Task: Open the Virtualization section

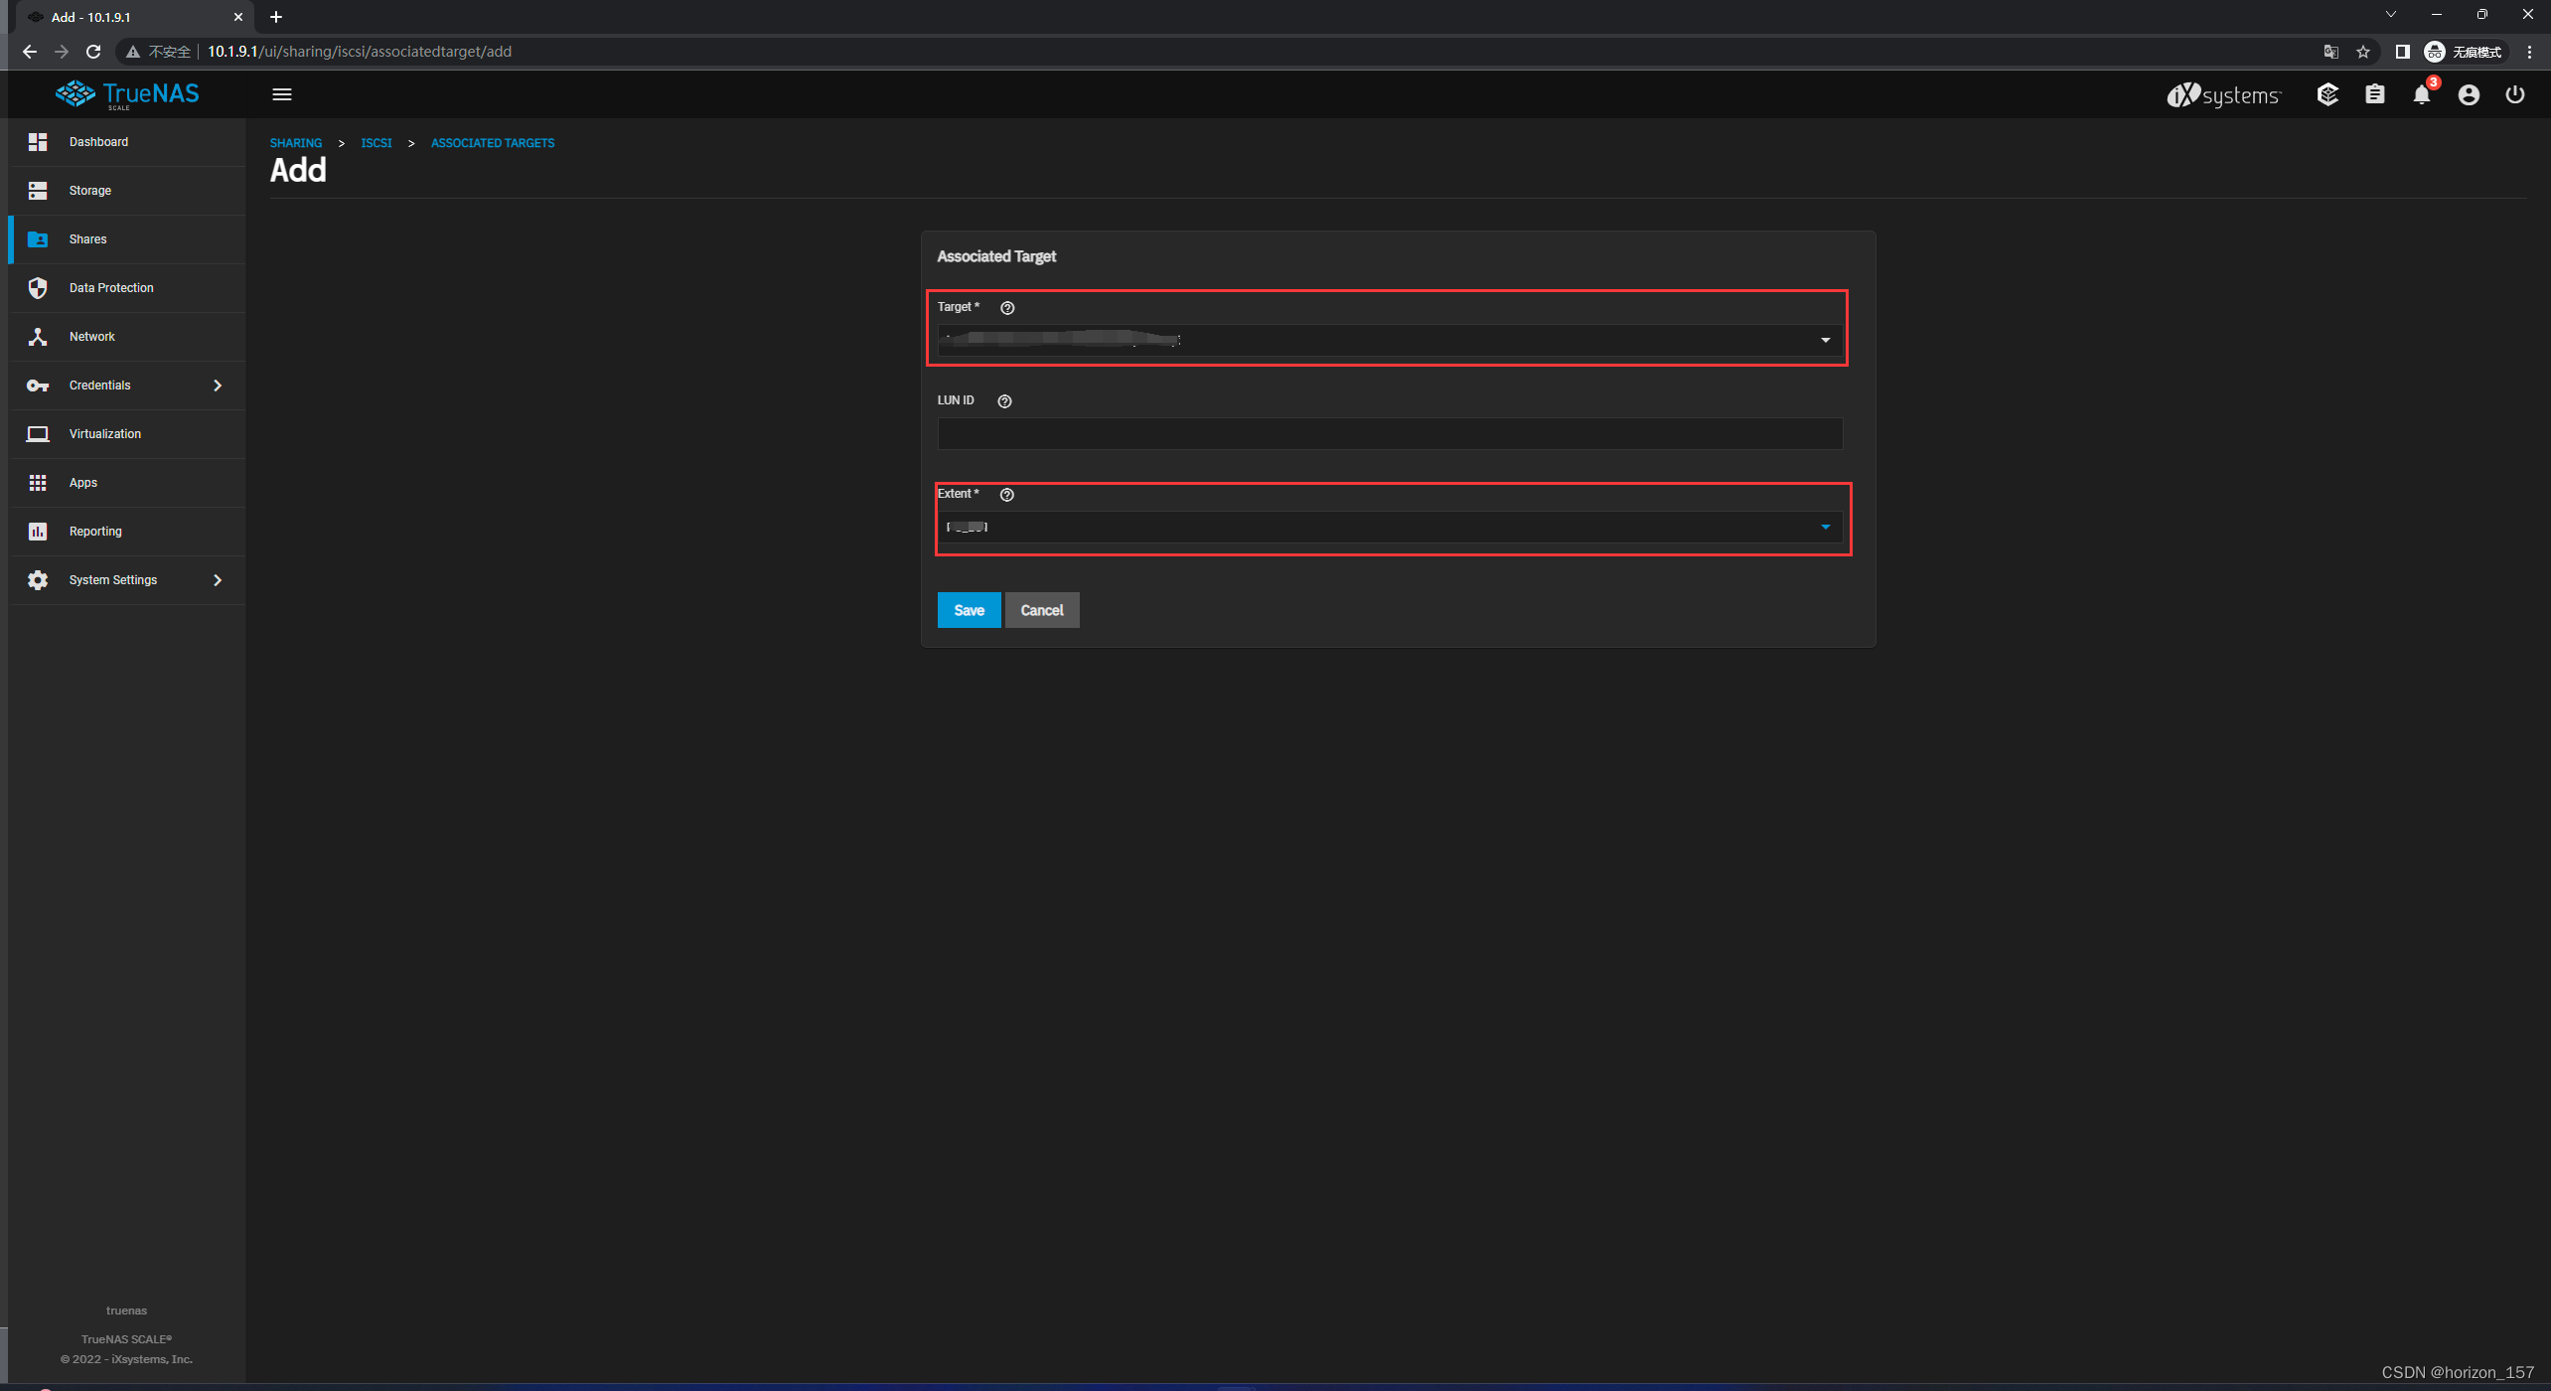Action: click(x=105, y=434)
